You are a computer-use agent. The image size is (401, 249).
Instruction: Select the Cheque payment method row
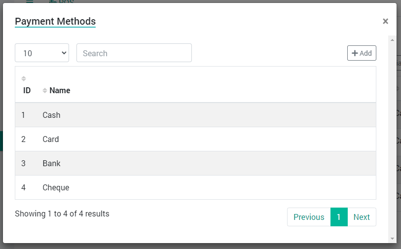[195, 187]
